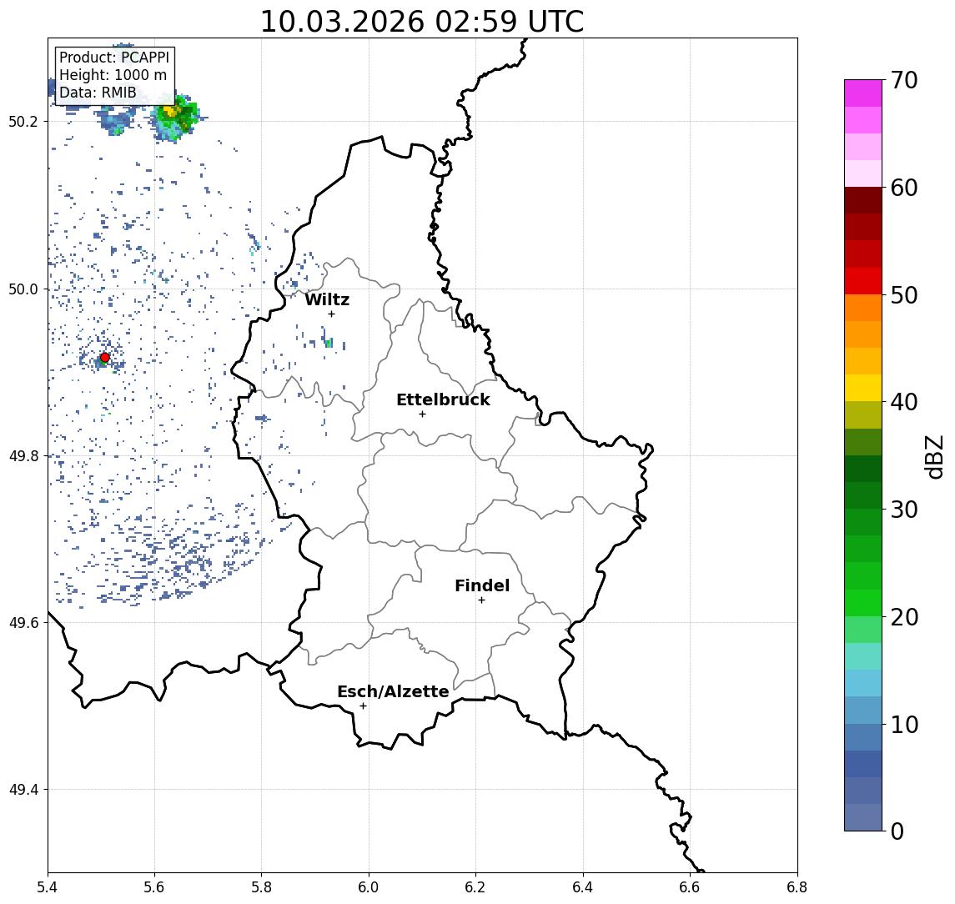
Task: Select the Findel city label
Action: (x=482, y=585)
